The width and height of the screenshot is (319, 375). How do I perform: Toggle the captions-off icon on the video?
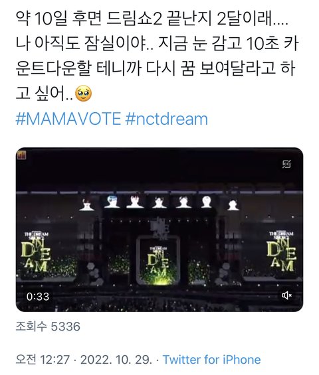point(286,164)
